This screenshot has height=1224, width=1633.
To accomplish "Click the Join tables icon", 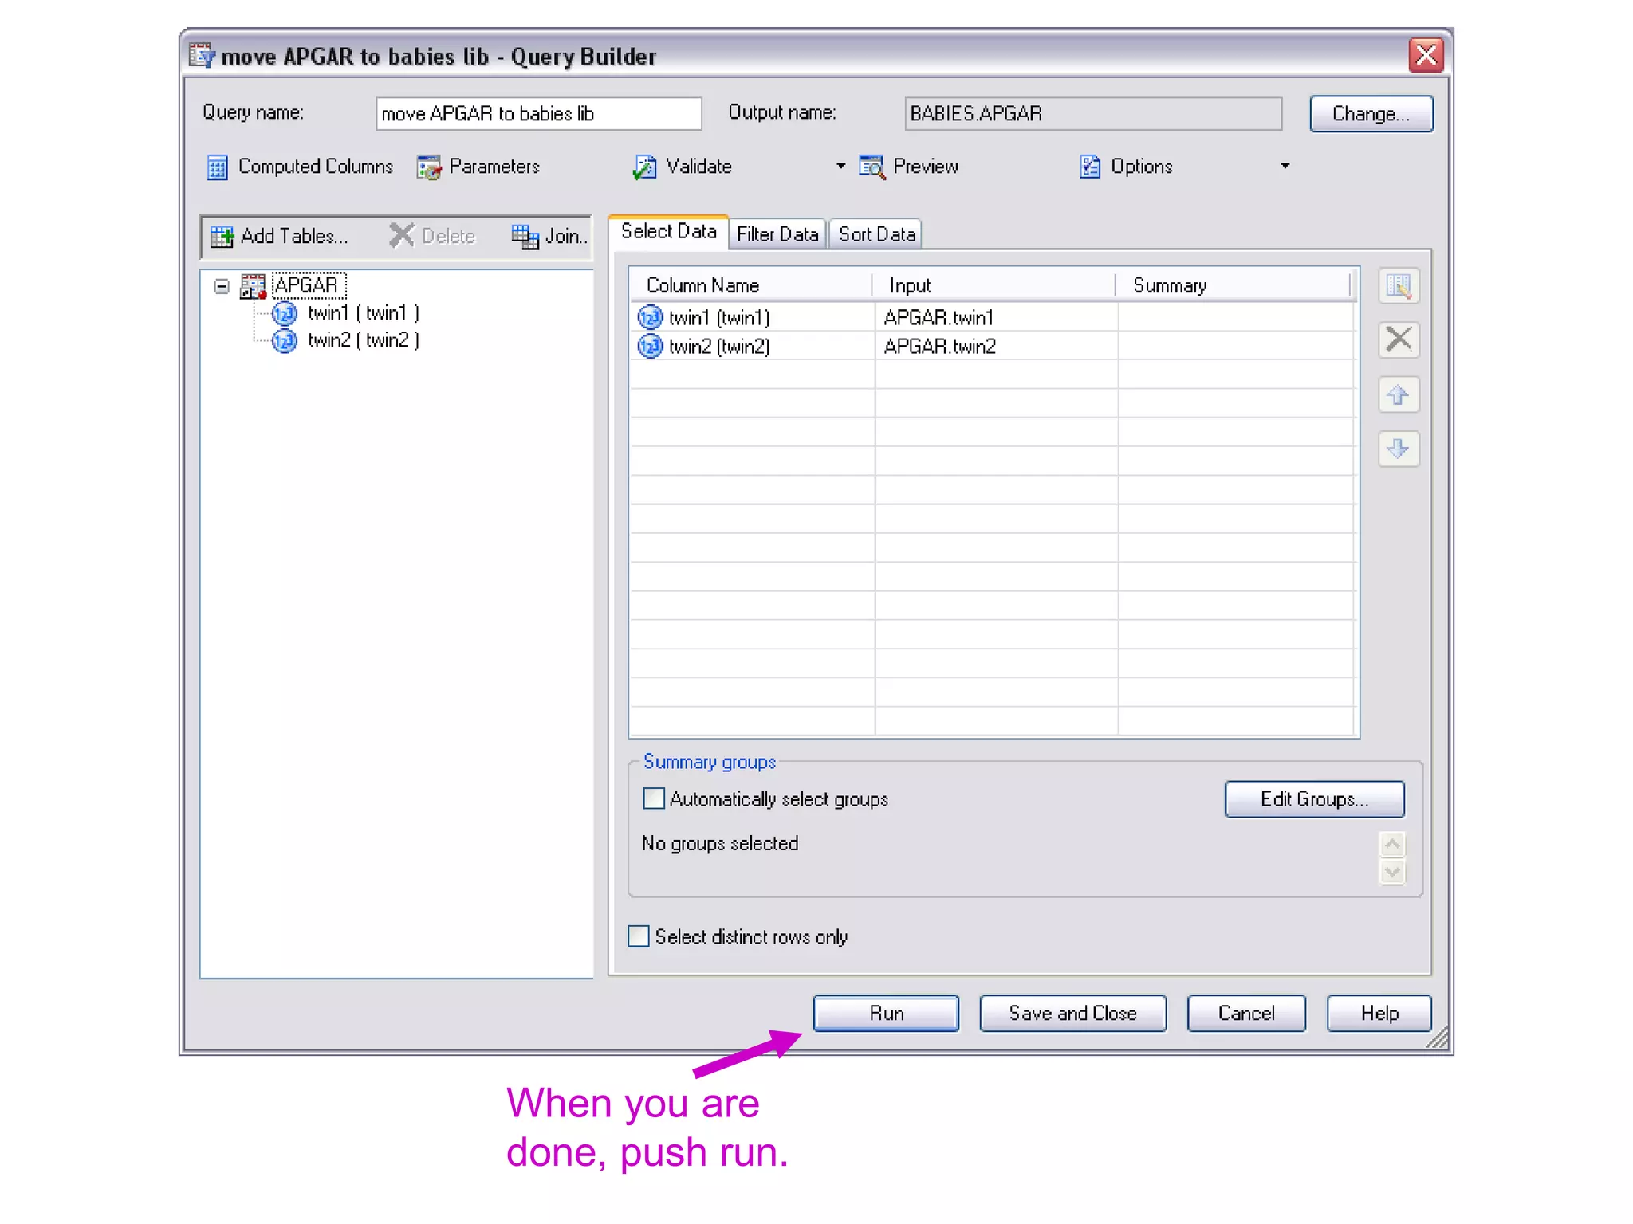I will tap(525, 236).
